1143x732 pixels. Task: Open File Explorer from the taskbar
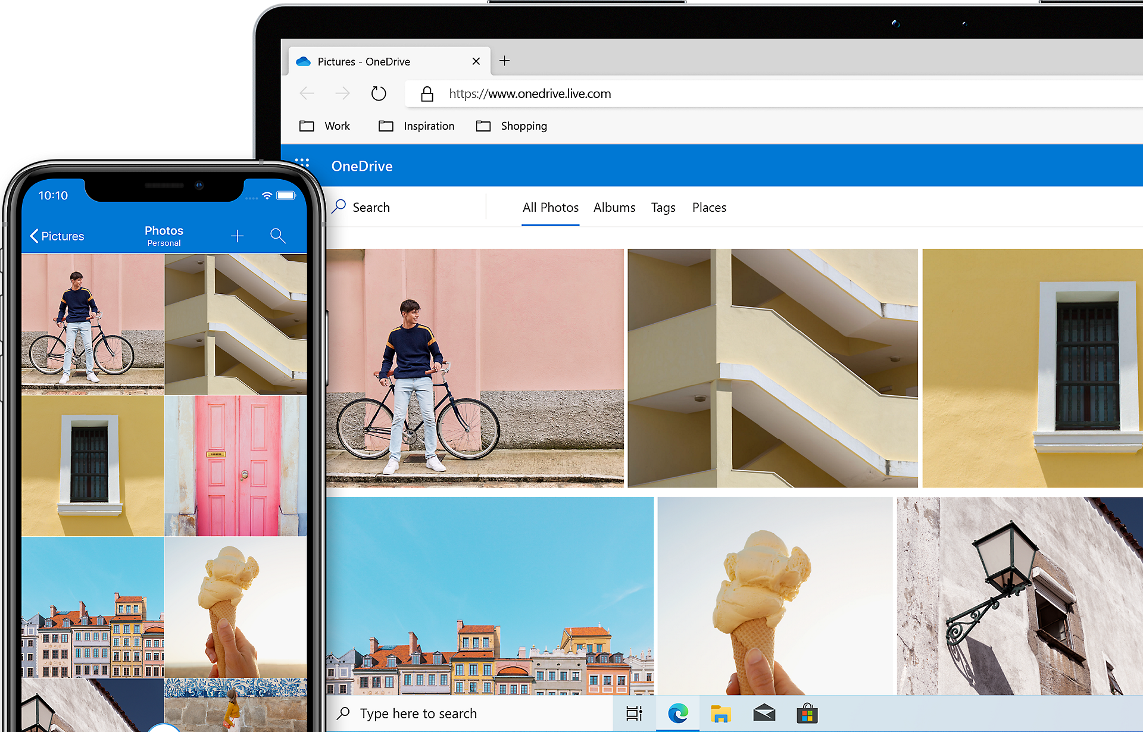720,713
